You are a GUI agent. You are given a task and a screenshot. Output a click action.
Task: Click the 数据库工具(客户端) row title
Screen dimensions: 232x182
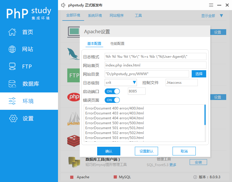point(103,159)
